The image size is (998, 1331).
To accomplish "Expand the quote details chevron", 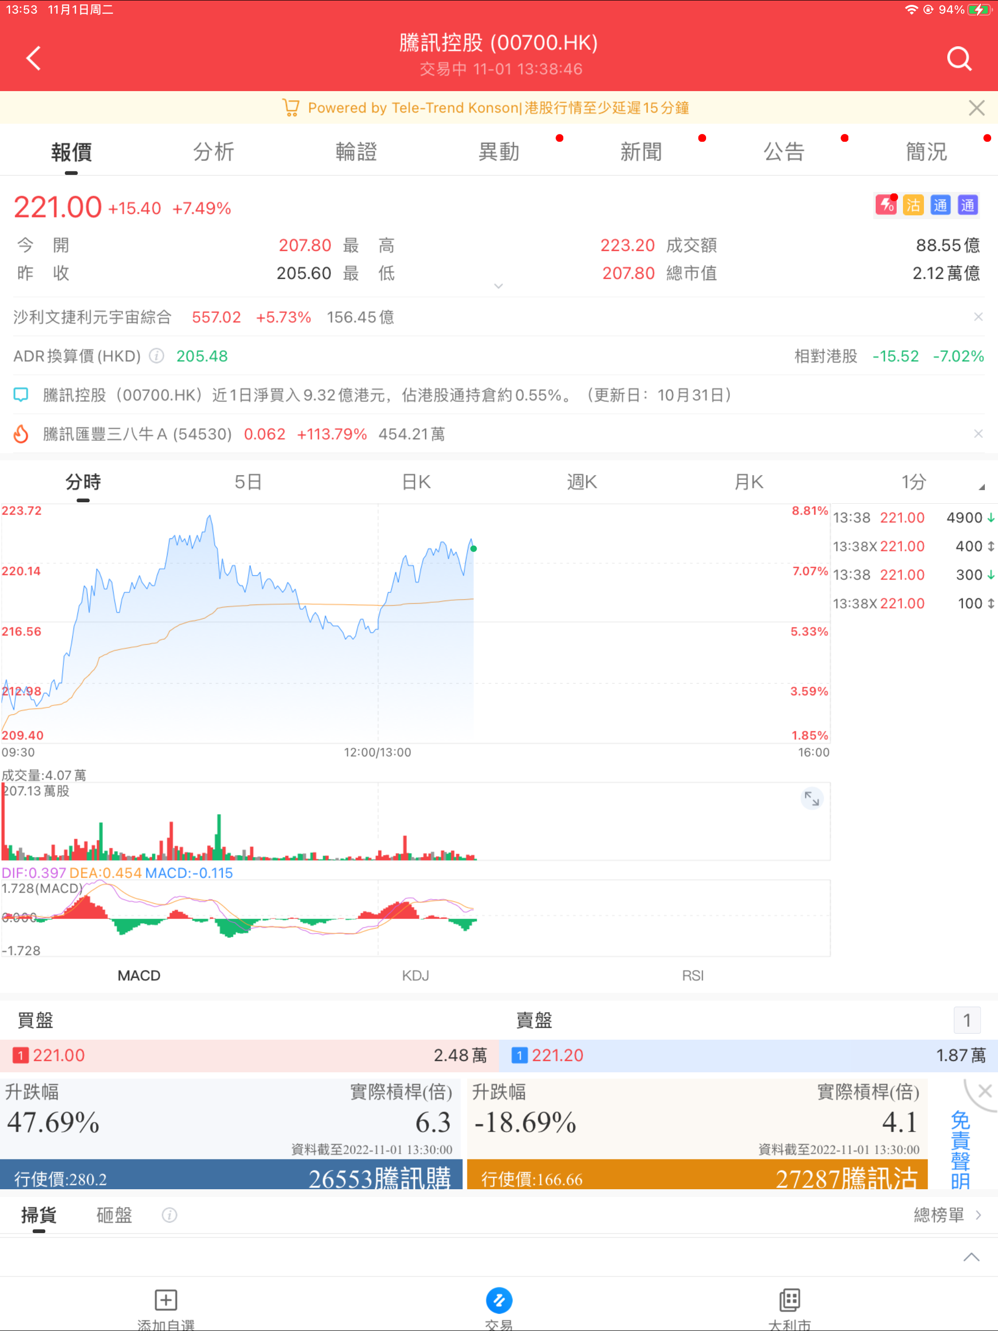I will 499,286.
